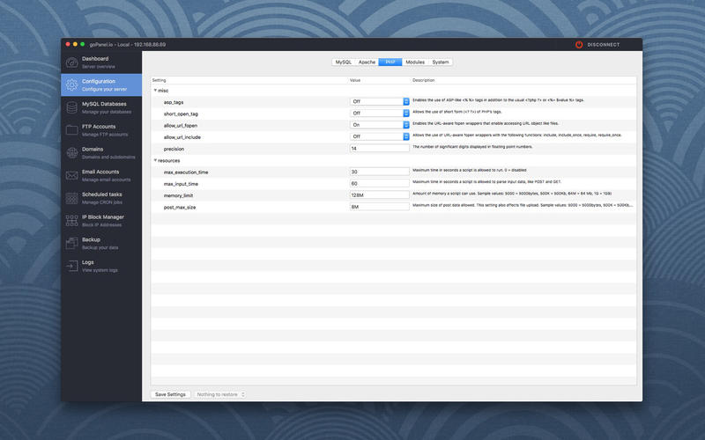Collapse the misc settings group
The width and height of the screenshot is (705, 440).
coord(155,90)
